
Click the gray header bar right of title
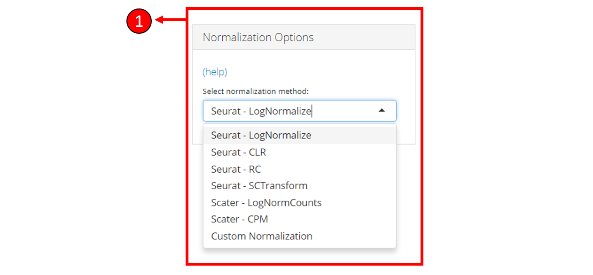pos(367,38)
